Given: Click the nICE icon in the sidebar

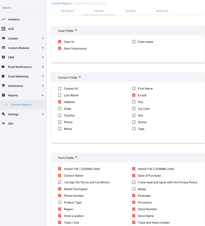Looking at the screenshot, I should [x=3, y=29].
